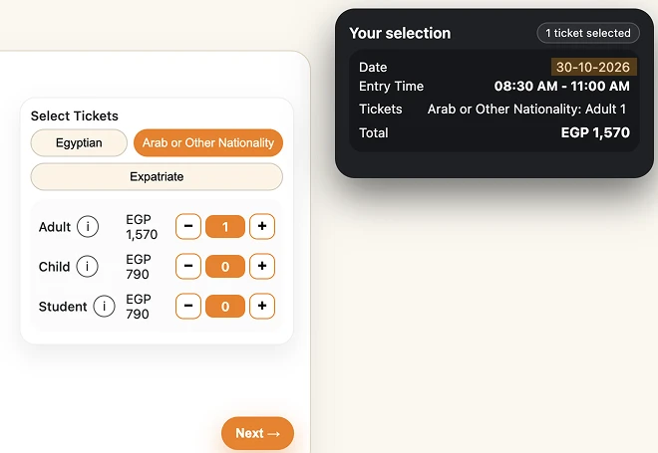This screenshot has height=453, width=658.
Task: Click the 'Your selection' heading
Action: [x=400, y=33]
